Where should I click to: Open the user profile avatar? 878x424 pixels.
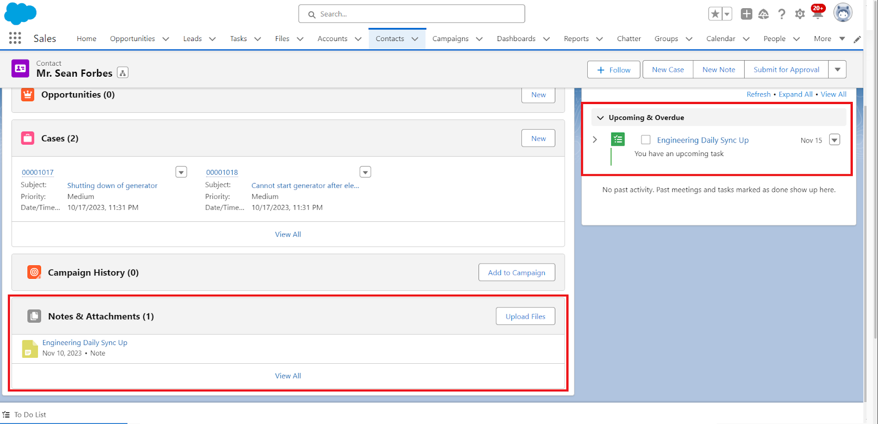843,13
